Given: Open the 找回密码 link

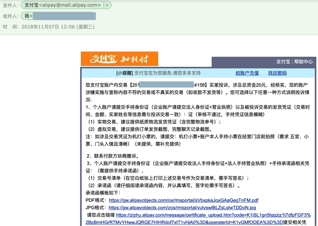Looking at the screenshot, I should 277,73.
